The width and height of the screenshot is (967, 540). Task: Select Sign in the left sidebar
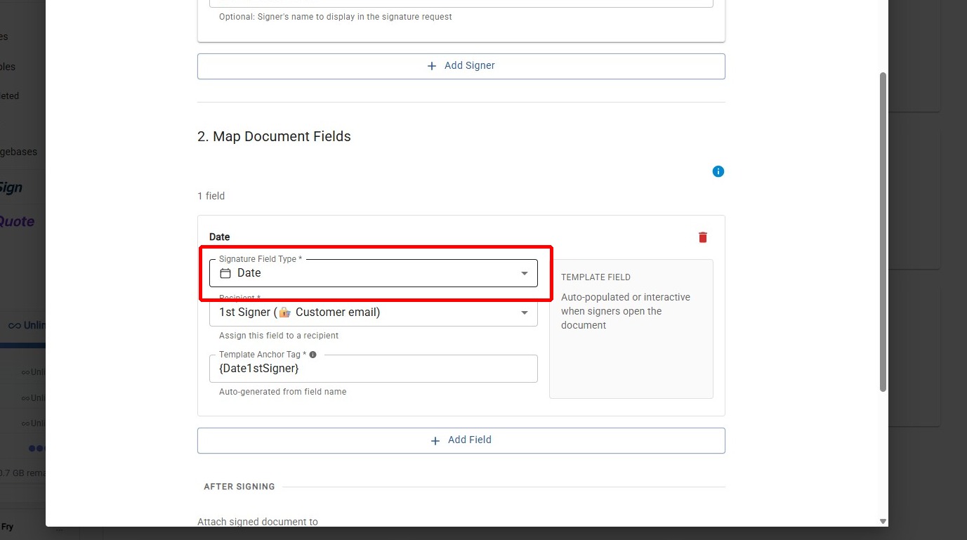click(12, 187)
